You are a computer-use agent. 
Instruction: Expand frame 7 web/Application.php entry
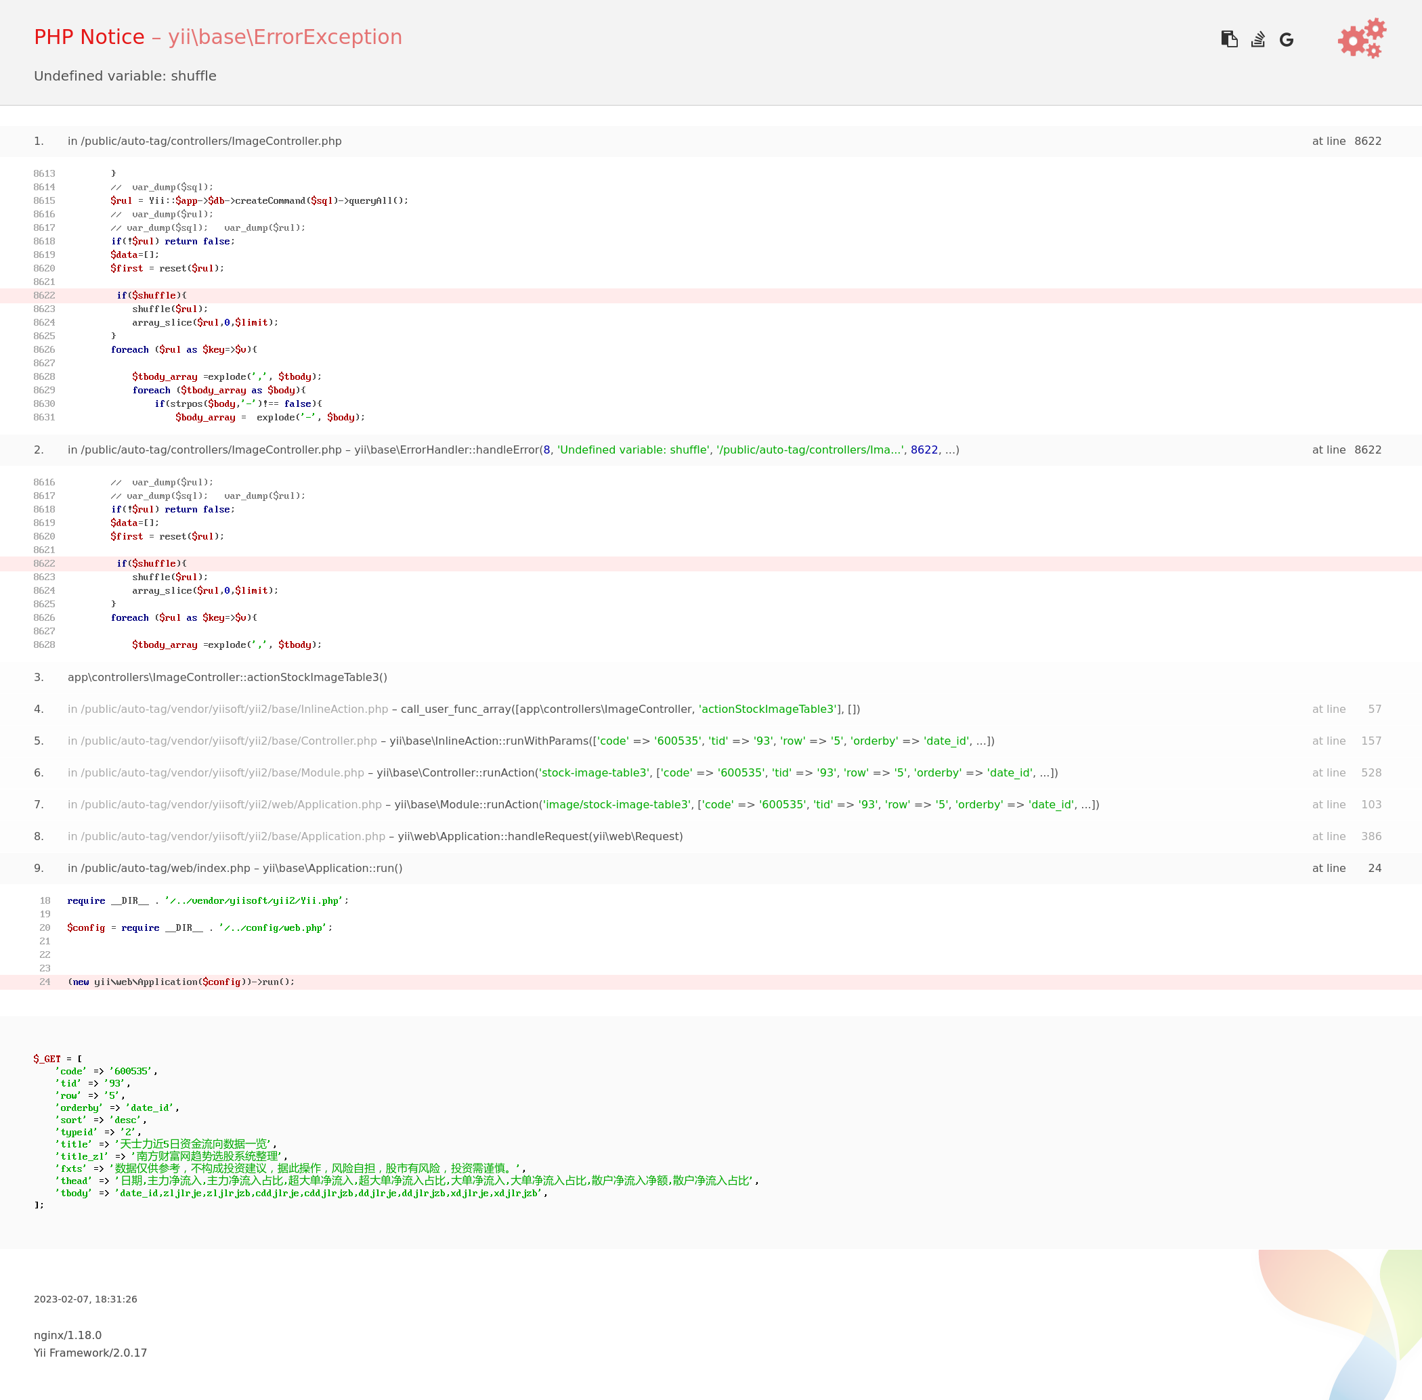[x=224, y=805]
